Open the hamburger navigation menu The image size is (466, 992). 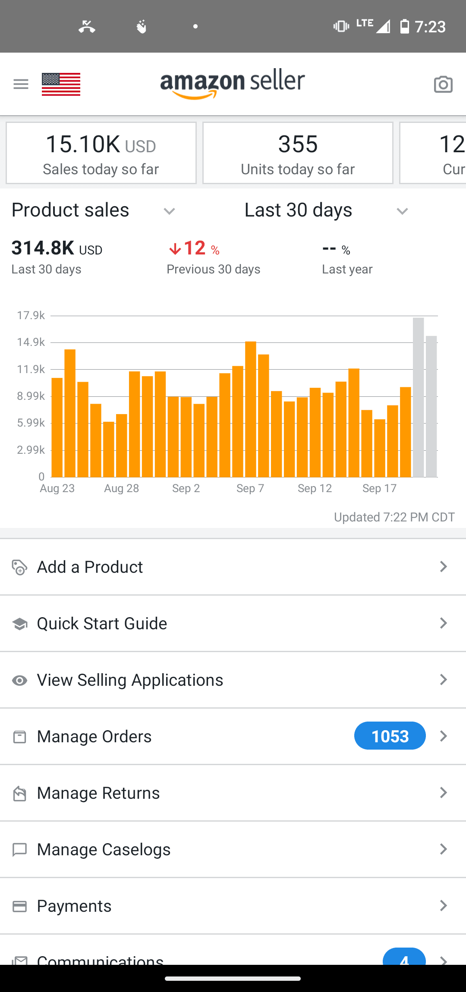click(x=21, y=84)
